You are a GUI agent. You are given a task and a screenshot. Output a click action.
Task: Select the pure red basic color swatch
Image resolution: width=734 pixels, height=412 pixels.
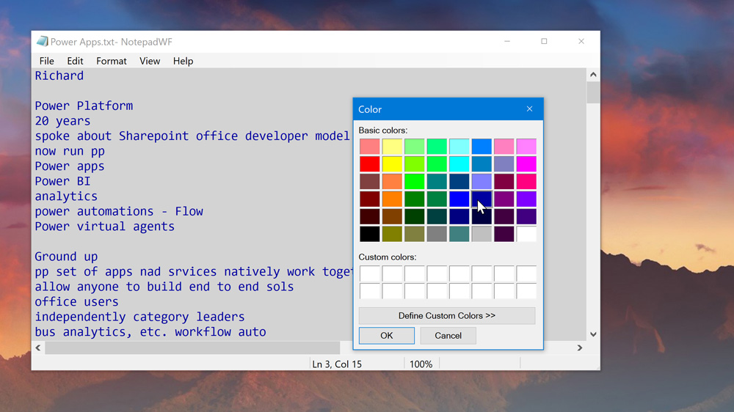point(370,163)
